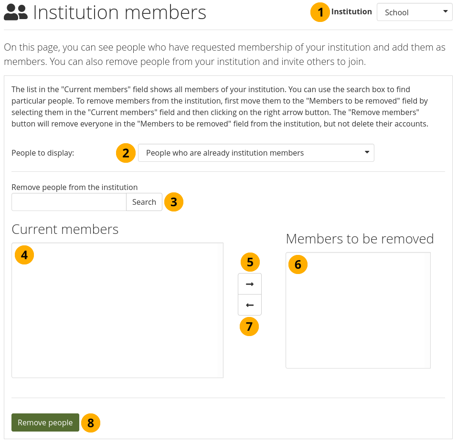Click the orange number 6 marker
Screen dimensions: 457x443
pos(298,264)
